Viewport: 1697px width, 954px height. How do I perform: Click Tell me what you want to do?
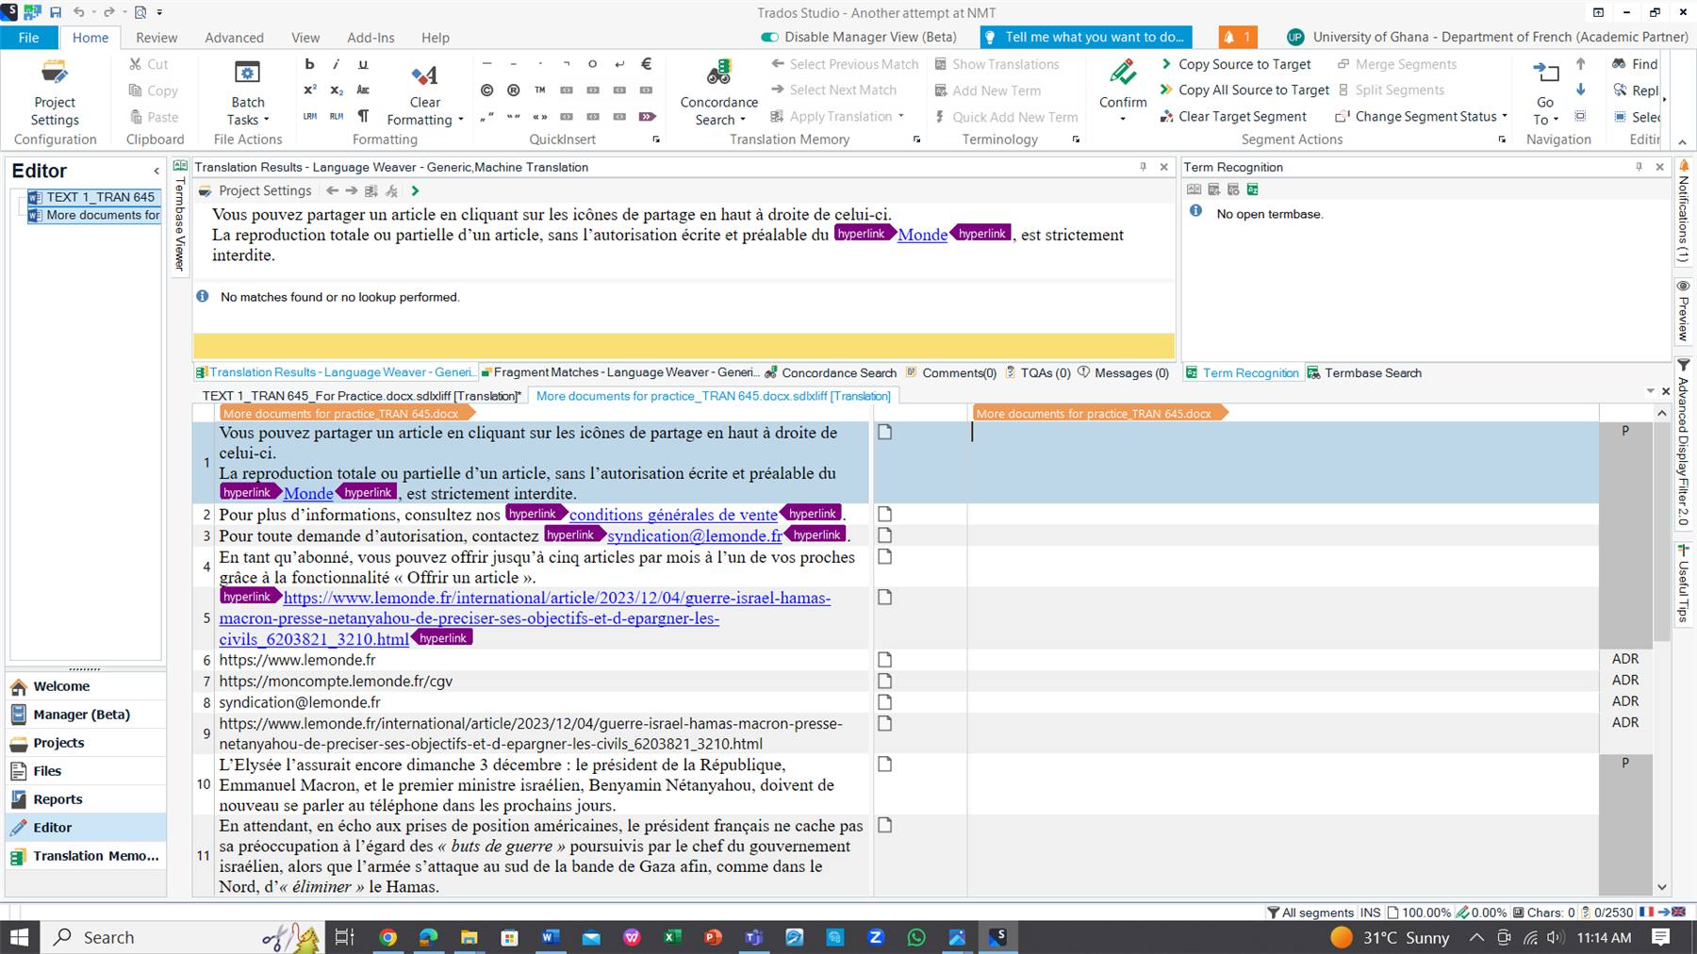[1085, 37]
